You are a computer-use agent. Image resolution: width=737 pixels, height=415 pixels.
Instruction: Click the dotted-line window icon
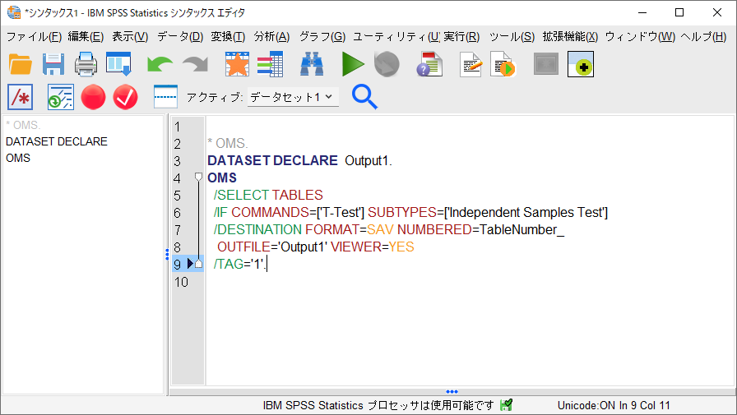(x=165, y=97)
